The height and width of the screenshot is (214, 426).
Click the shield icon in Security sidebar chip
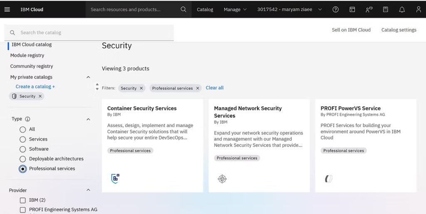tap(15, 96)
